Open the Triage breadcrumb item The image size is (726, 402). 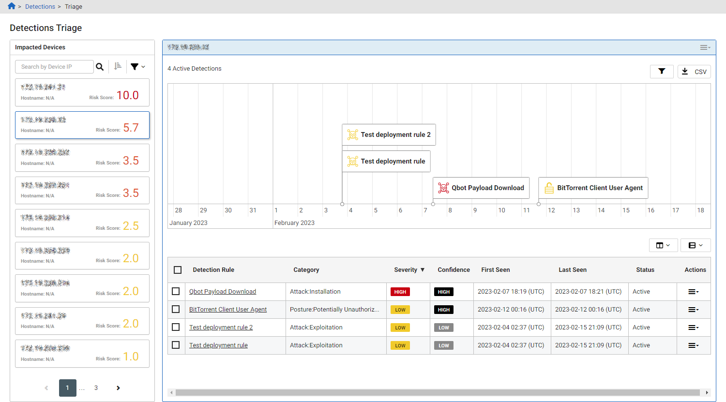(x=73, y=6)
